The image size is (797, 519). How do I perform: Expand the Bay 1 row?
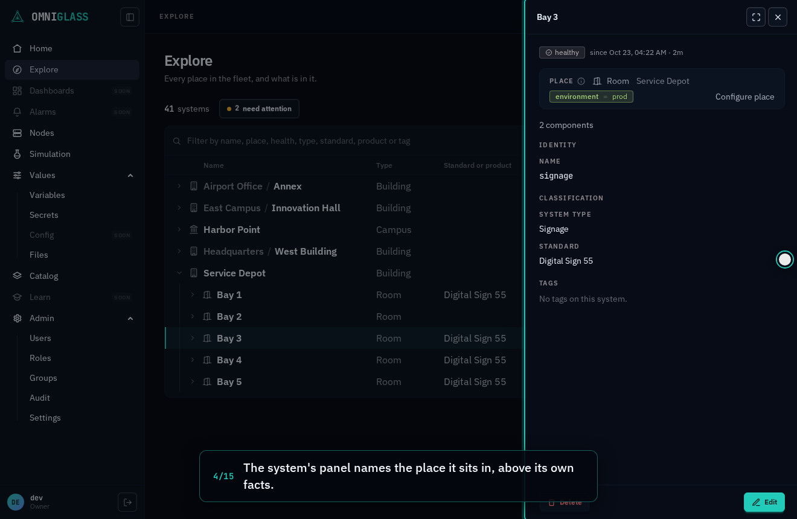coord(192,295)
